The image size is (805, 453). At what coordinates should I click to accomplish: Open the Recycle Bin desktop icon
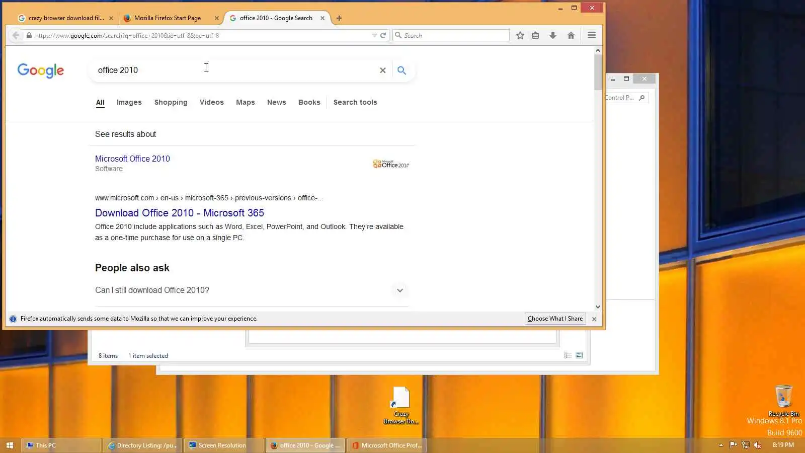point(783,401)
